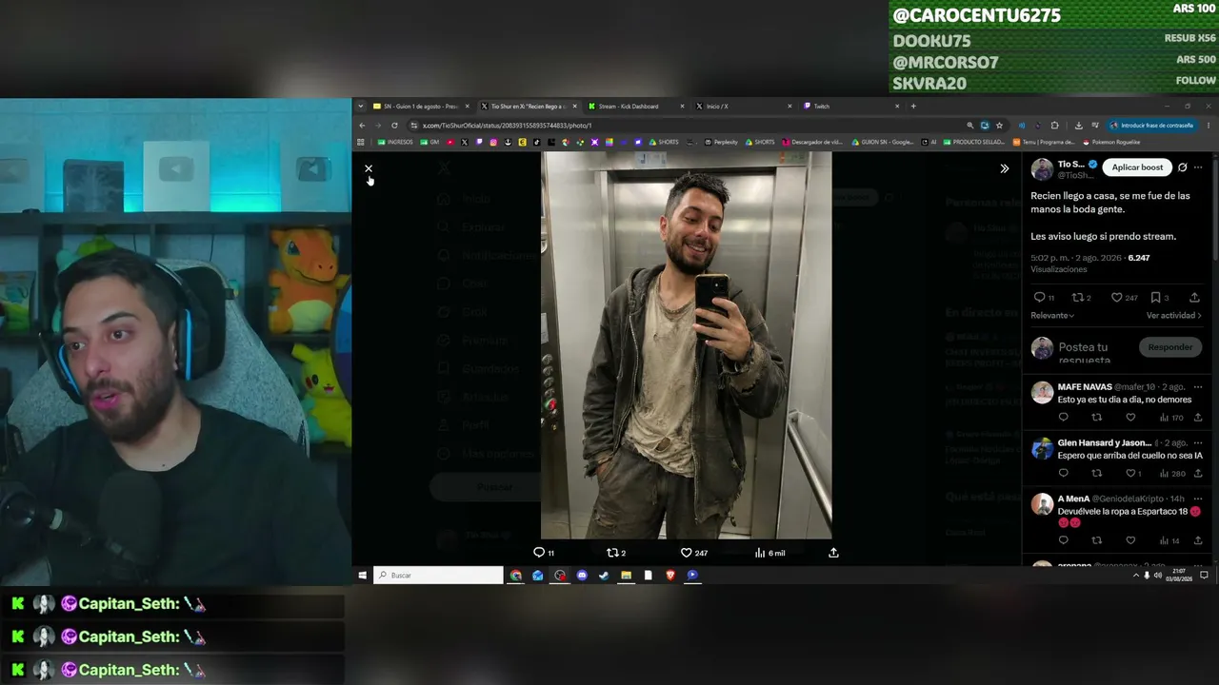Open the taskbar volume control
Viewport: 1219px width, 685px height.
coord(1158,575)
